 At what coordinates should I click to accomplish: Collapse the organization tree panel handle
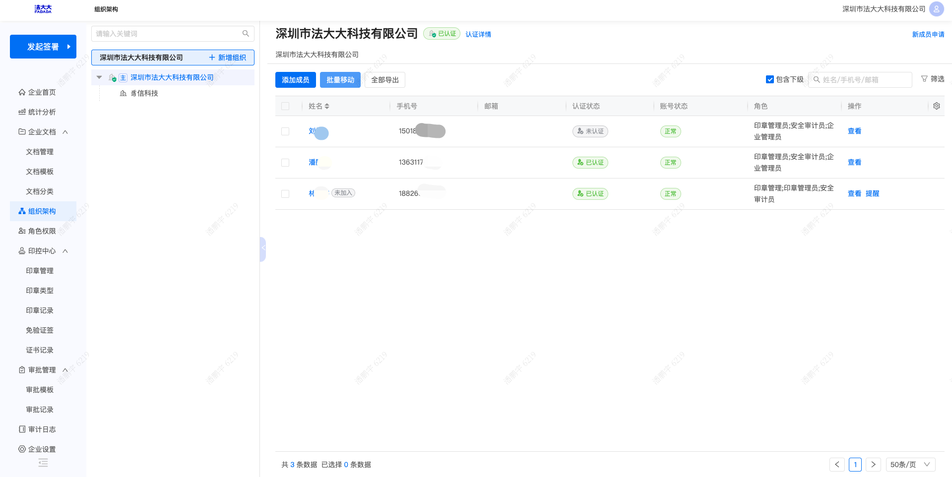coord(263,249)
